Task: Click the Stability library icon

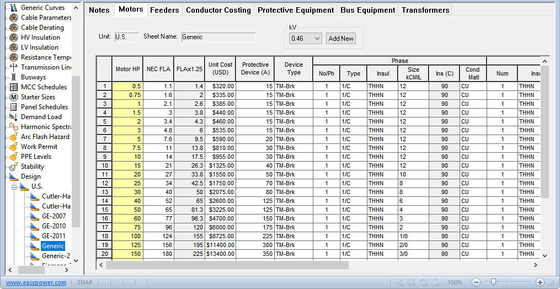Action: point(14,167)
